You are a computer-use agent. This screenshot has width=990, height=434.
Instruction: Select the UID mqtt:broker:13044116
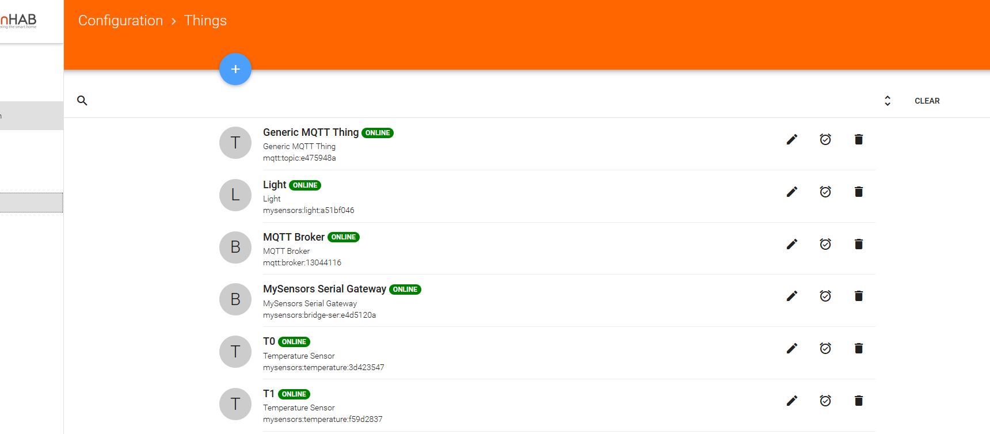302,262
